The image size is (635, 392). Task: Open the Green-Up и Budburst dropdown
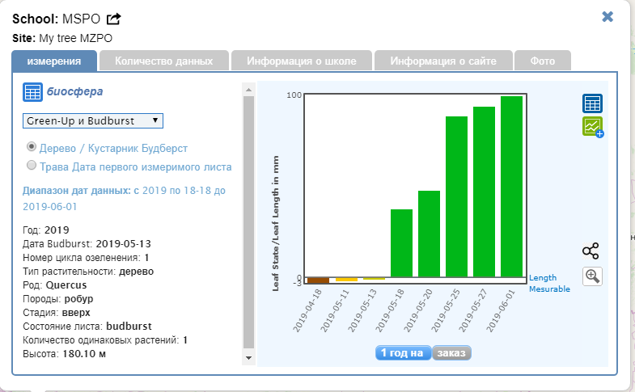point(92,120)
